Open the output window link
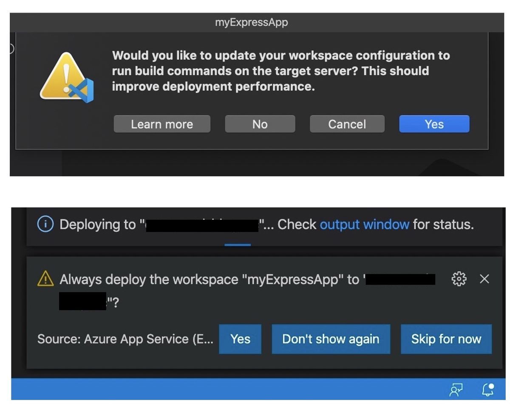510x409 pixels. (x=364, y=224)
